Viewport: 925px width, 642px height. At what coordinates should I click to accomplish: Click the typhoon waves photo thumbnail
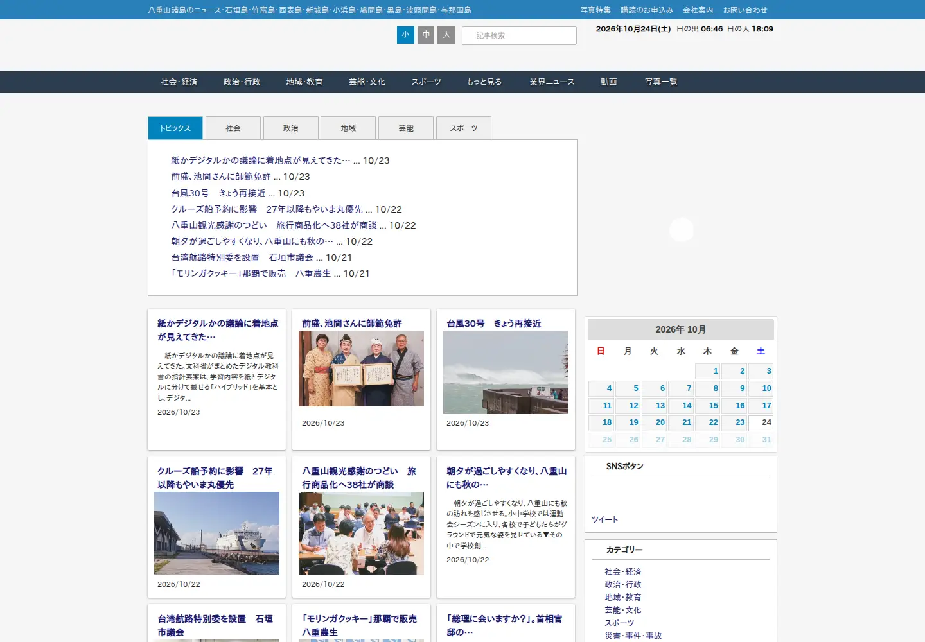(x=506, y=372)
